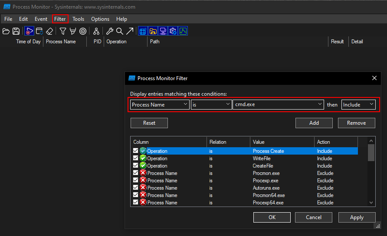387x236 pixels.
Task: Click the Path column header
Action: click(x=155, y=42)
